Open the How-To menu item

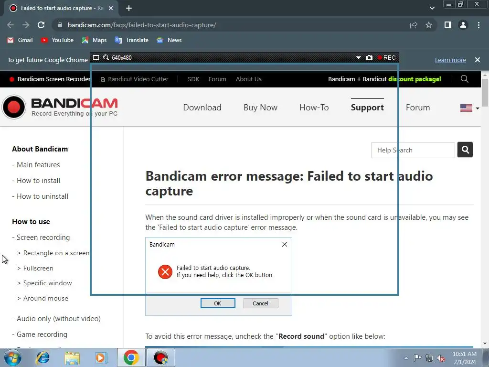coord(314,108)
